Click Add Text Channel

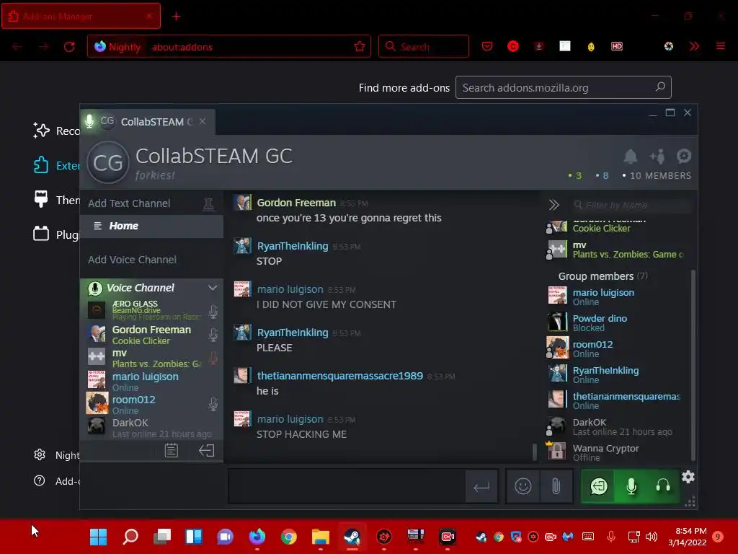tap(129, 203)
